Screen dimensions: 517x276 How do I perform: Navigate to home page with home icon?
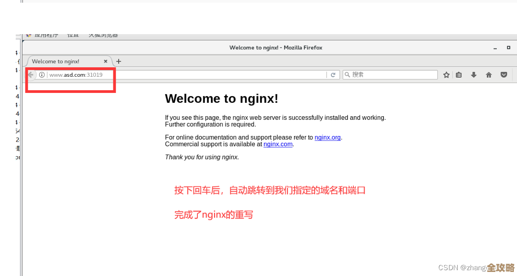[489, 74]
